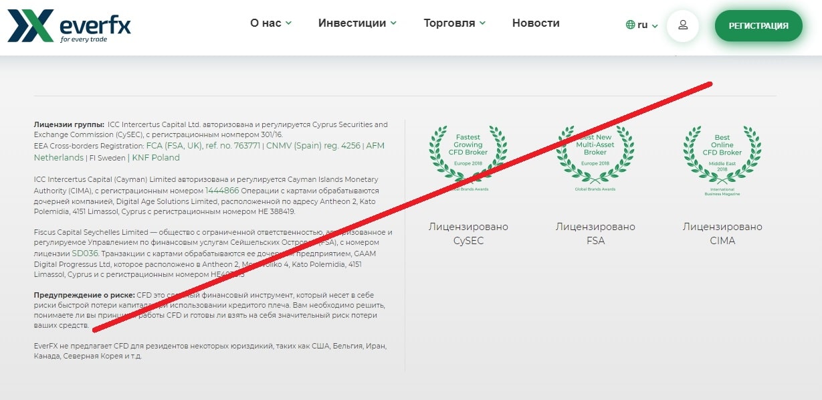822x400 pixels.
Task: Click the FI Sweden text
Action: 107,158
